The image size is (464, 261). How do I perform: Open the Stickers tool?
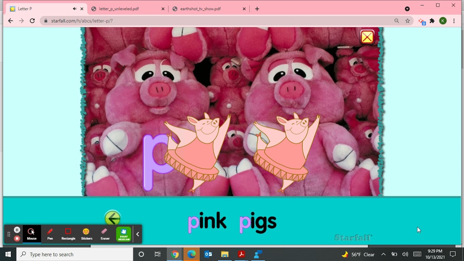(87, 234)
